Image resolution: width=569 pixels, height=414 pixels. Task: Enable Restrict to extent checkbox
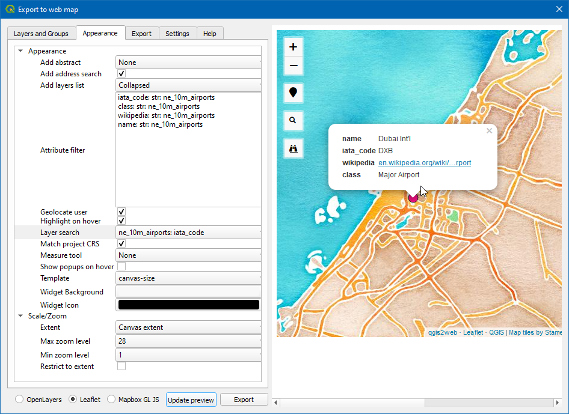point(121,367)
